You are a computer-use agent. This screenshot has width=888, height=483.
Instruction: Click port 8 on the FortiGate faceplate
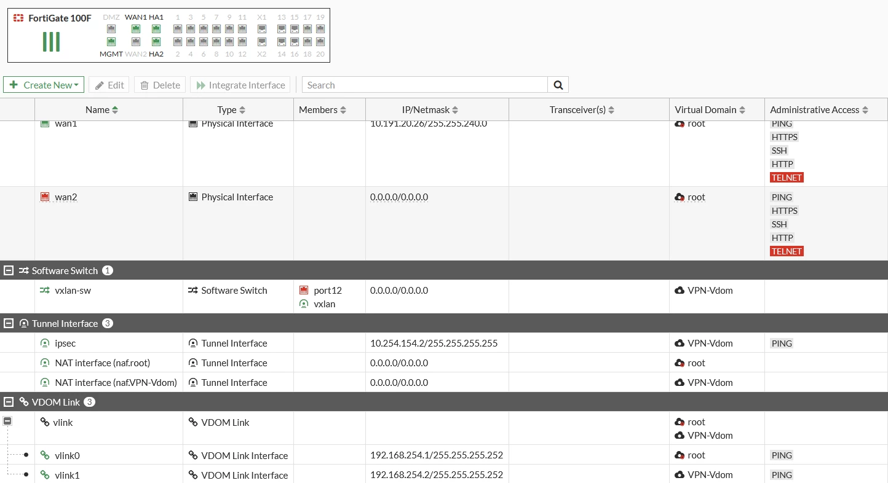[x=216, y=42]
